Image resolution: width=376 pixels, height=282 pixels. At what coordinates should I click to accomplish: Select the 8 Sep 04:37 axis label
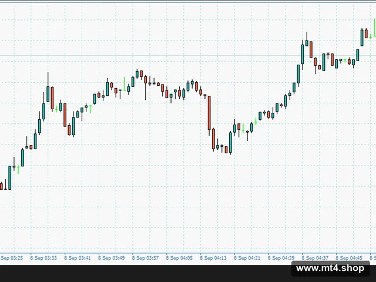click(x=315, y=258)
